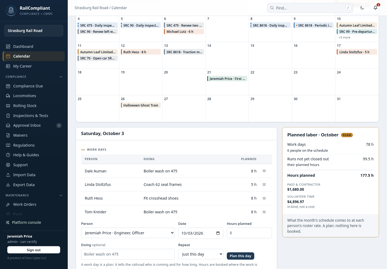Click the Rolling Stock icon
The height and width of the screenshot is (269, 387).
(x=8, y=106)
